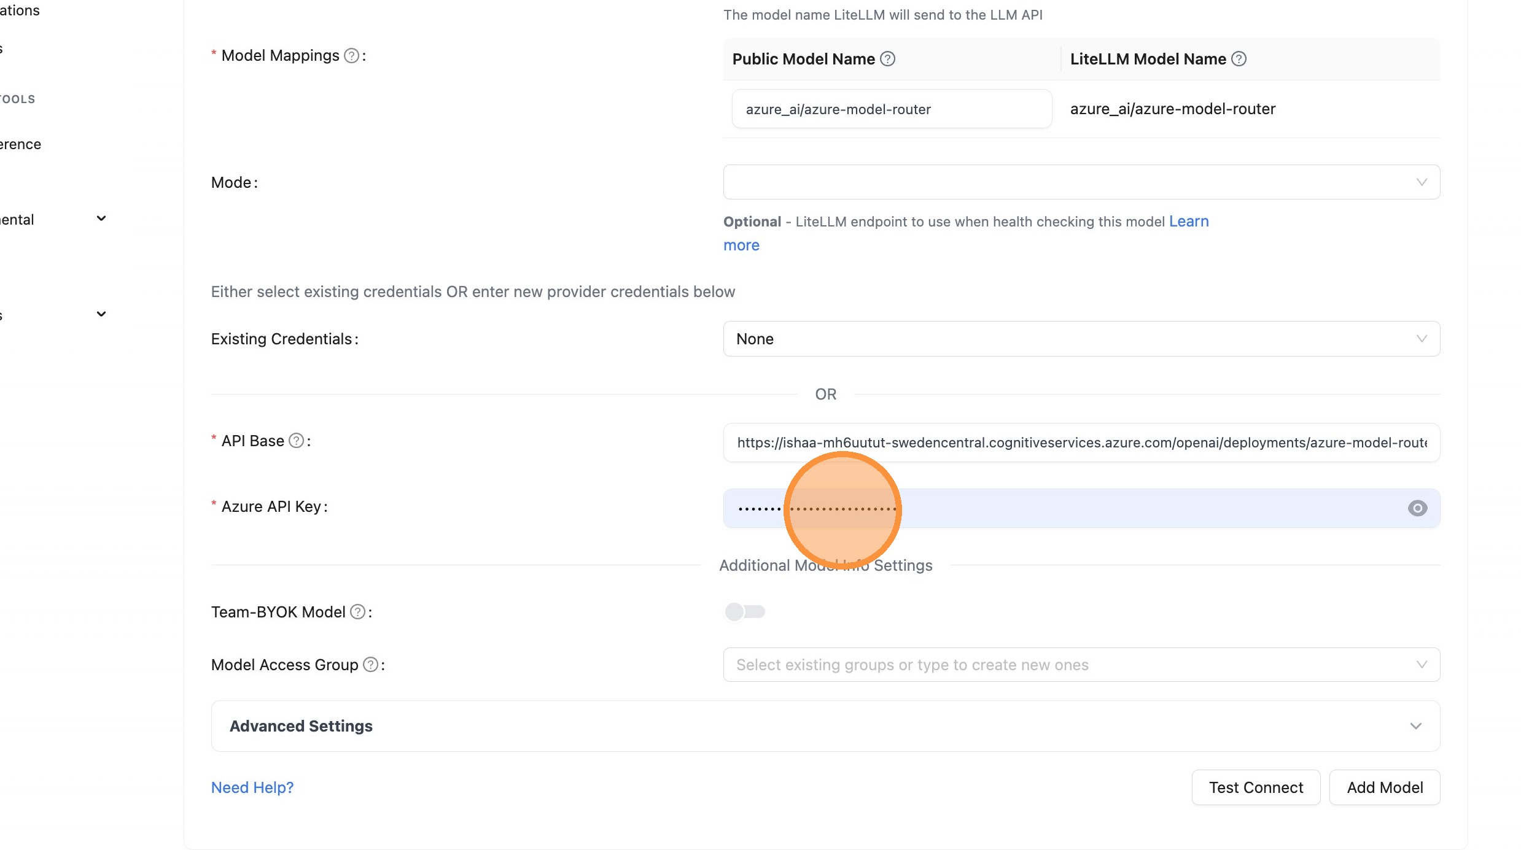Click Public Model Name help icon
Viewport: 1521px width, 850px height.
click(x=887, y=59)
